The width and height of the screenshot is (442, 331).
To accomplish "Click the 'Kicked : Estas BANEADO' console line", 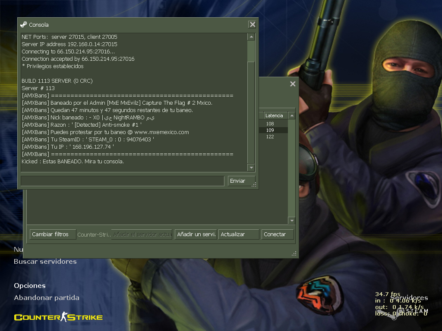I will click(x=73, y=162).
